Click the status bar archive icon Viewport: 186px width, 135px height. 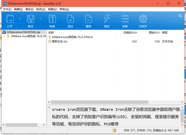(x=114, y=130)
